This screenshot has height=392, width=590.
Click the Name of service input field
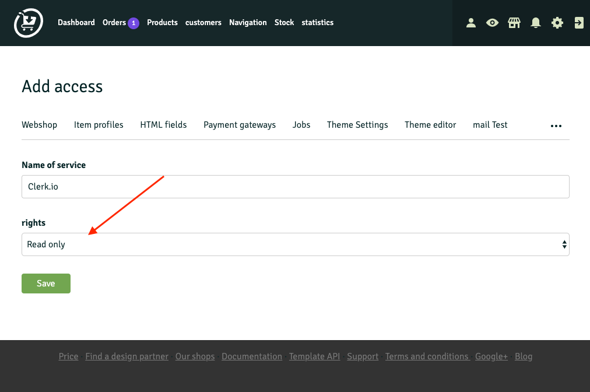[x=295, y=187]
